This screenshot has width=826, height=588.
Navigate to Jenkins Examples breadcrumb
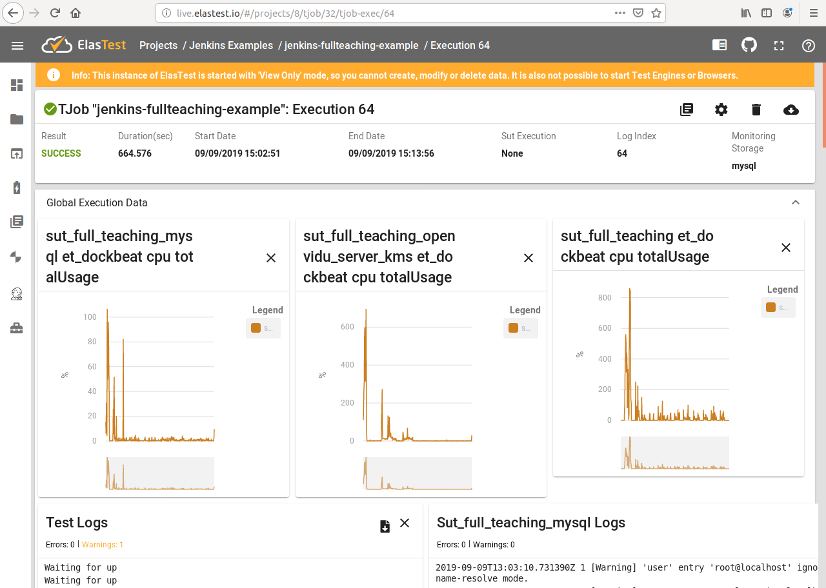230,45
